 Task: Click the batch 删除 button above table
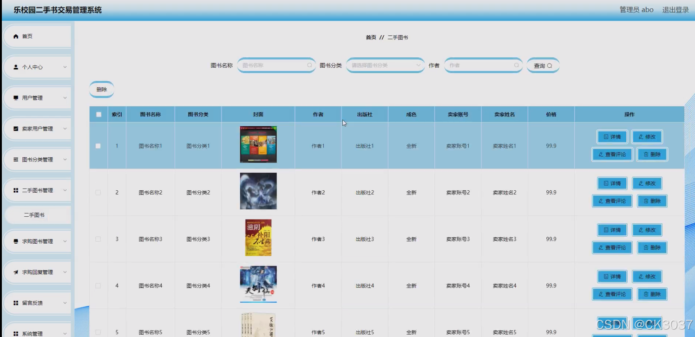pyautogui.click(x=101, y=90)
